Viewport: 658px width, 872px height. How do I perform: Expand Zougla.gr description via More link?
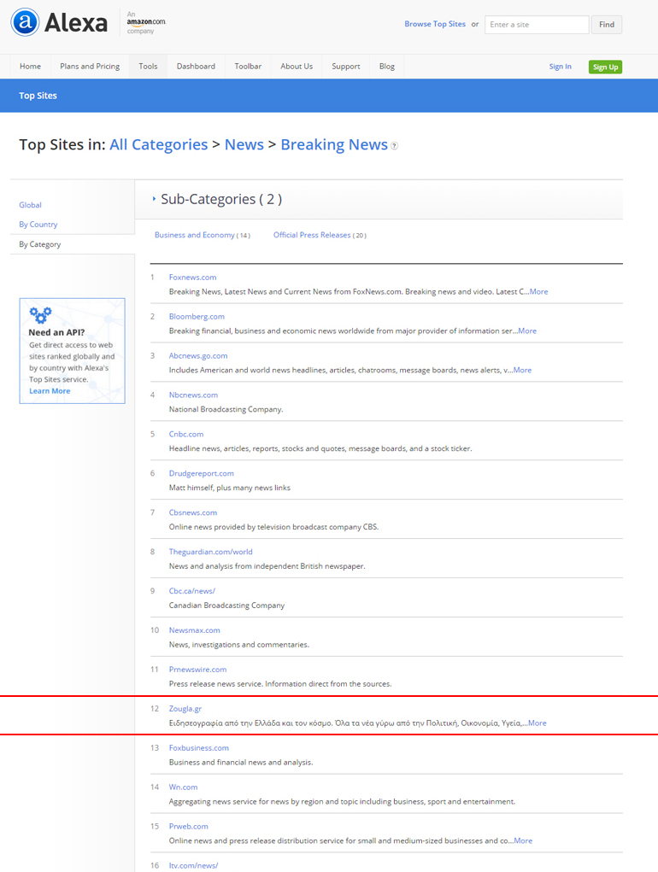[x=537, y=723]
